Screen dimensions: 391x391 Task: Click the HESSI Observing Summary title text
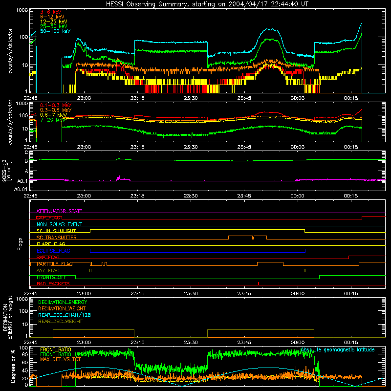207,4
